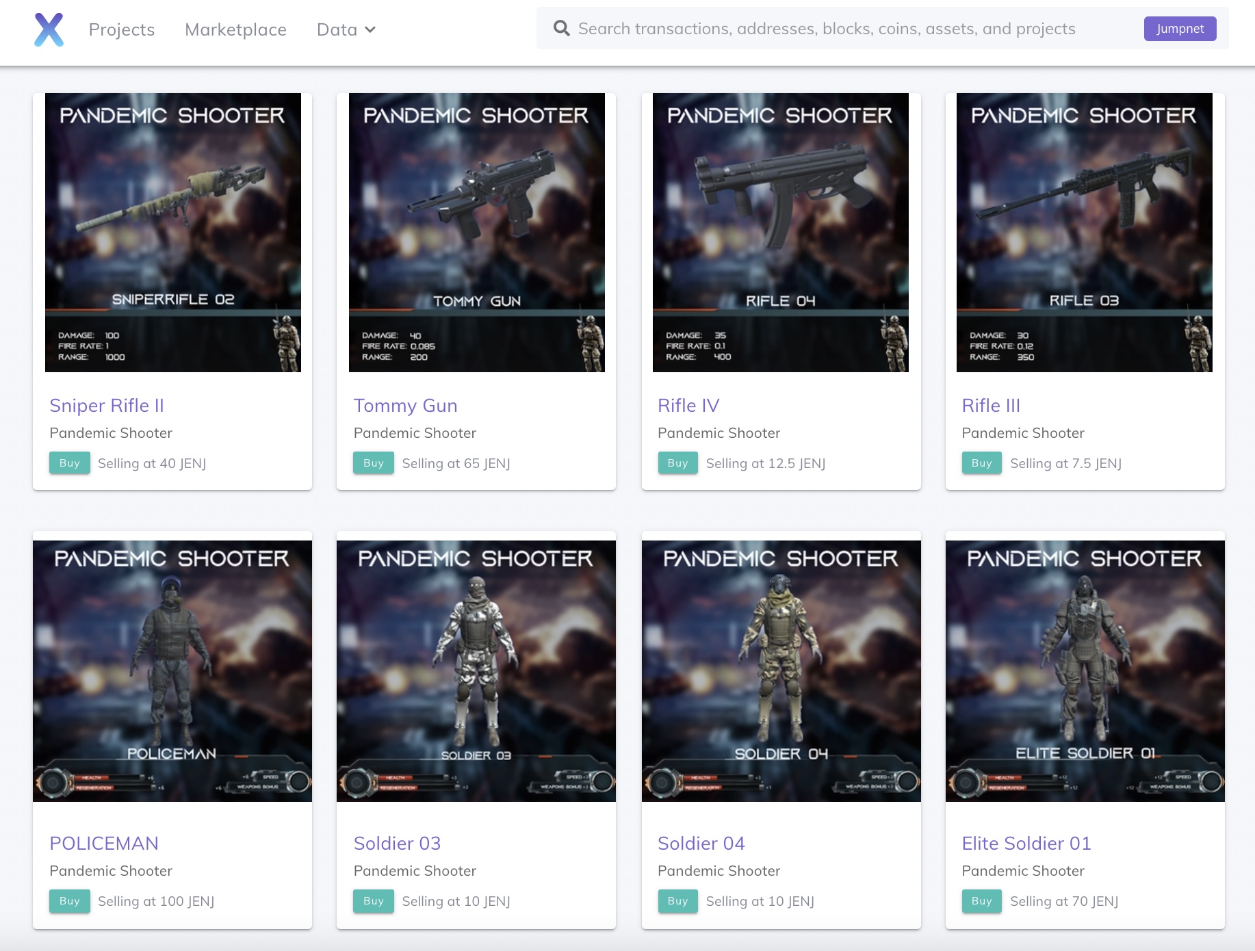Viewport: 1255px width, 951px height.
Task: Click Pandemic Shooter under Elite Soldier 01
Action: coord(1023,871)
